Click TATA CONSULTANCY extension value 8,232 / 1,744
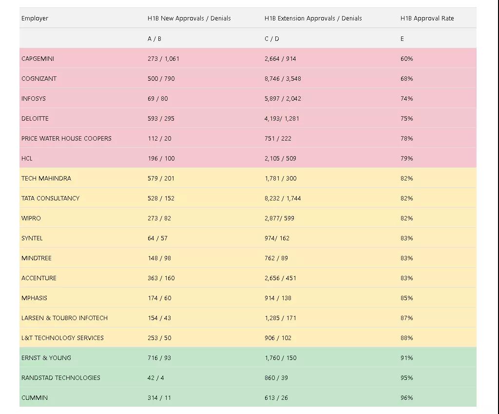 (282, 198)
